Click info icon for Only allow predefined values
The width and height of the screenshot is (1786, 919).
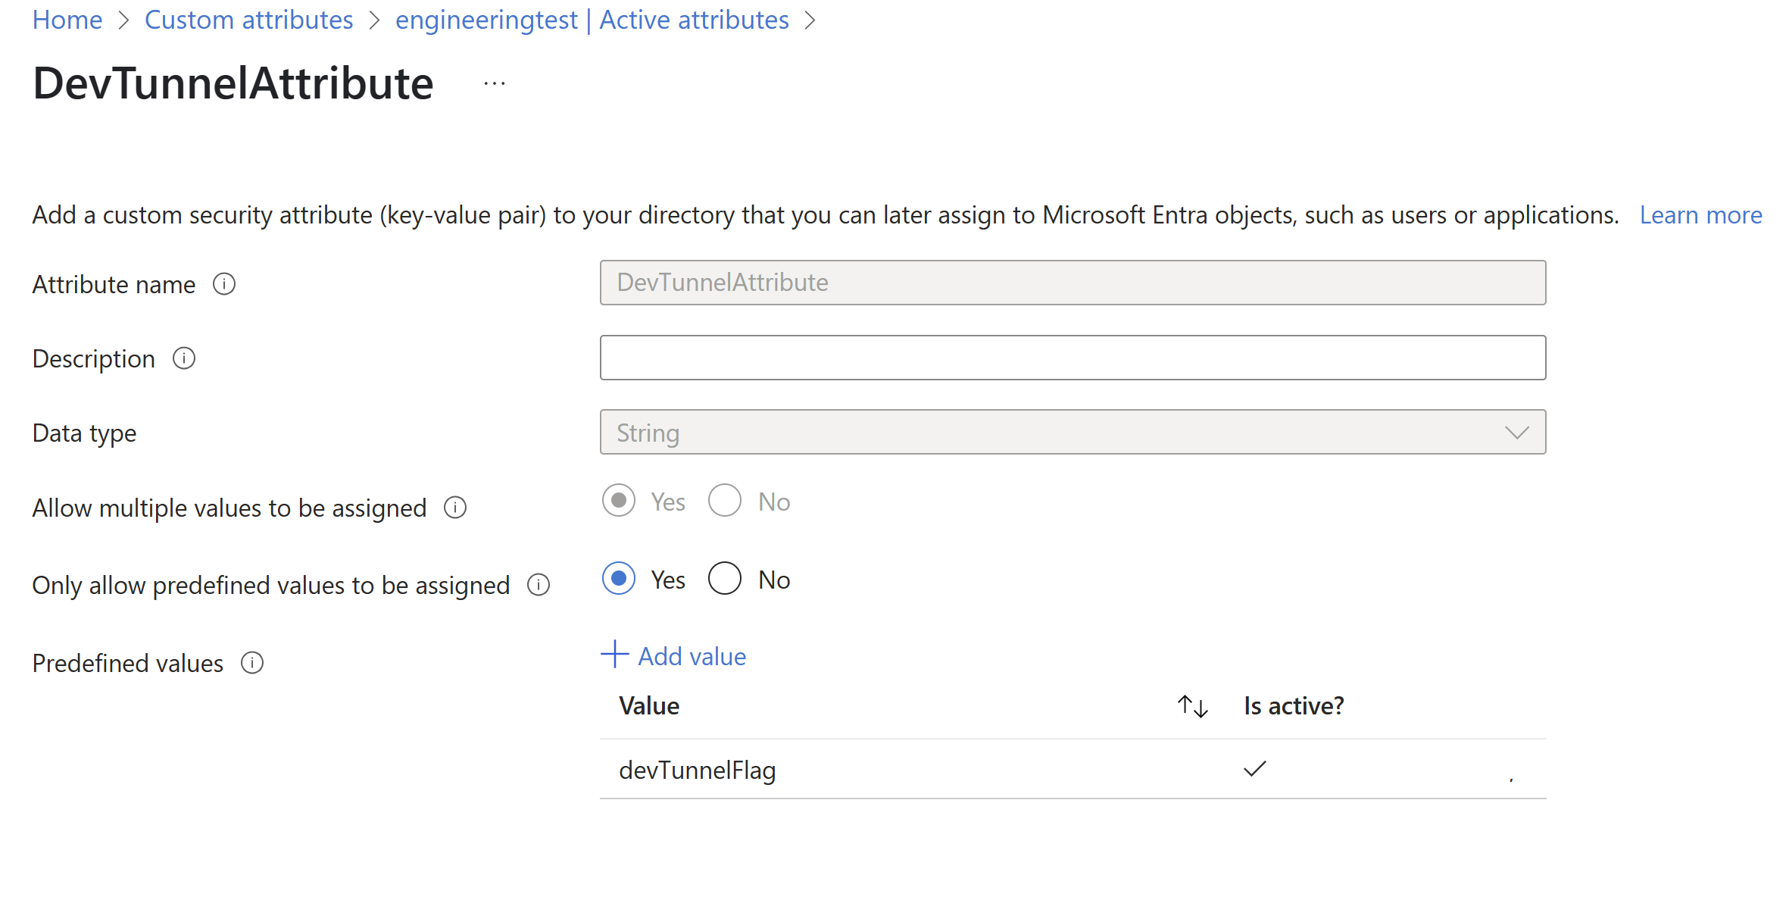[539, 585]
